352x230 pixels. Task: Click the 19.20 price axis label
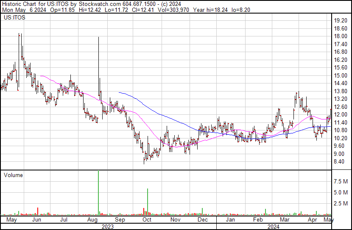pyautogui.click(x=341, y=20)
